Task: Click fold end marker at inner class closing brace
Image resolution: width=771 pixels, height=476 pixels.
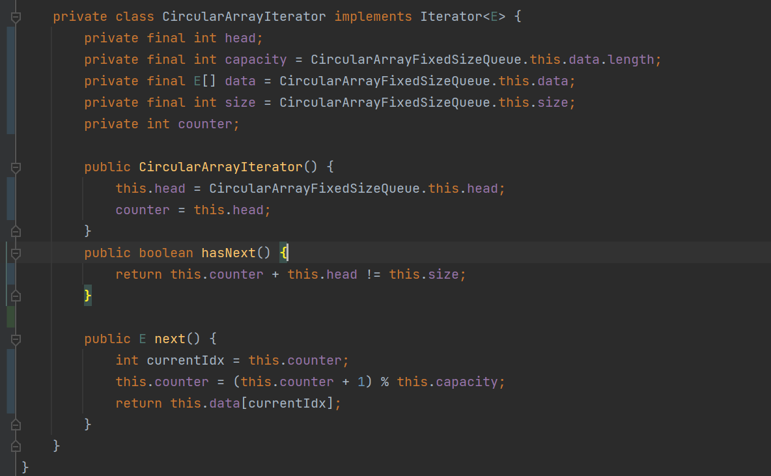Action: click(16, 446)
